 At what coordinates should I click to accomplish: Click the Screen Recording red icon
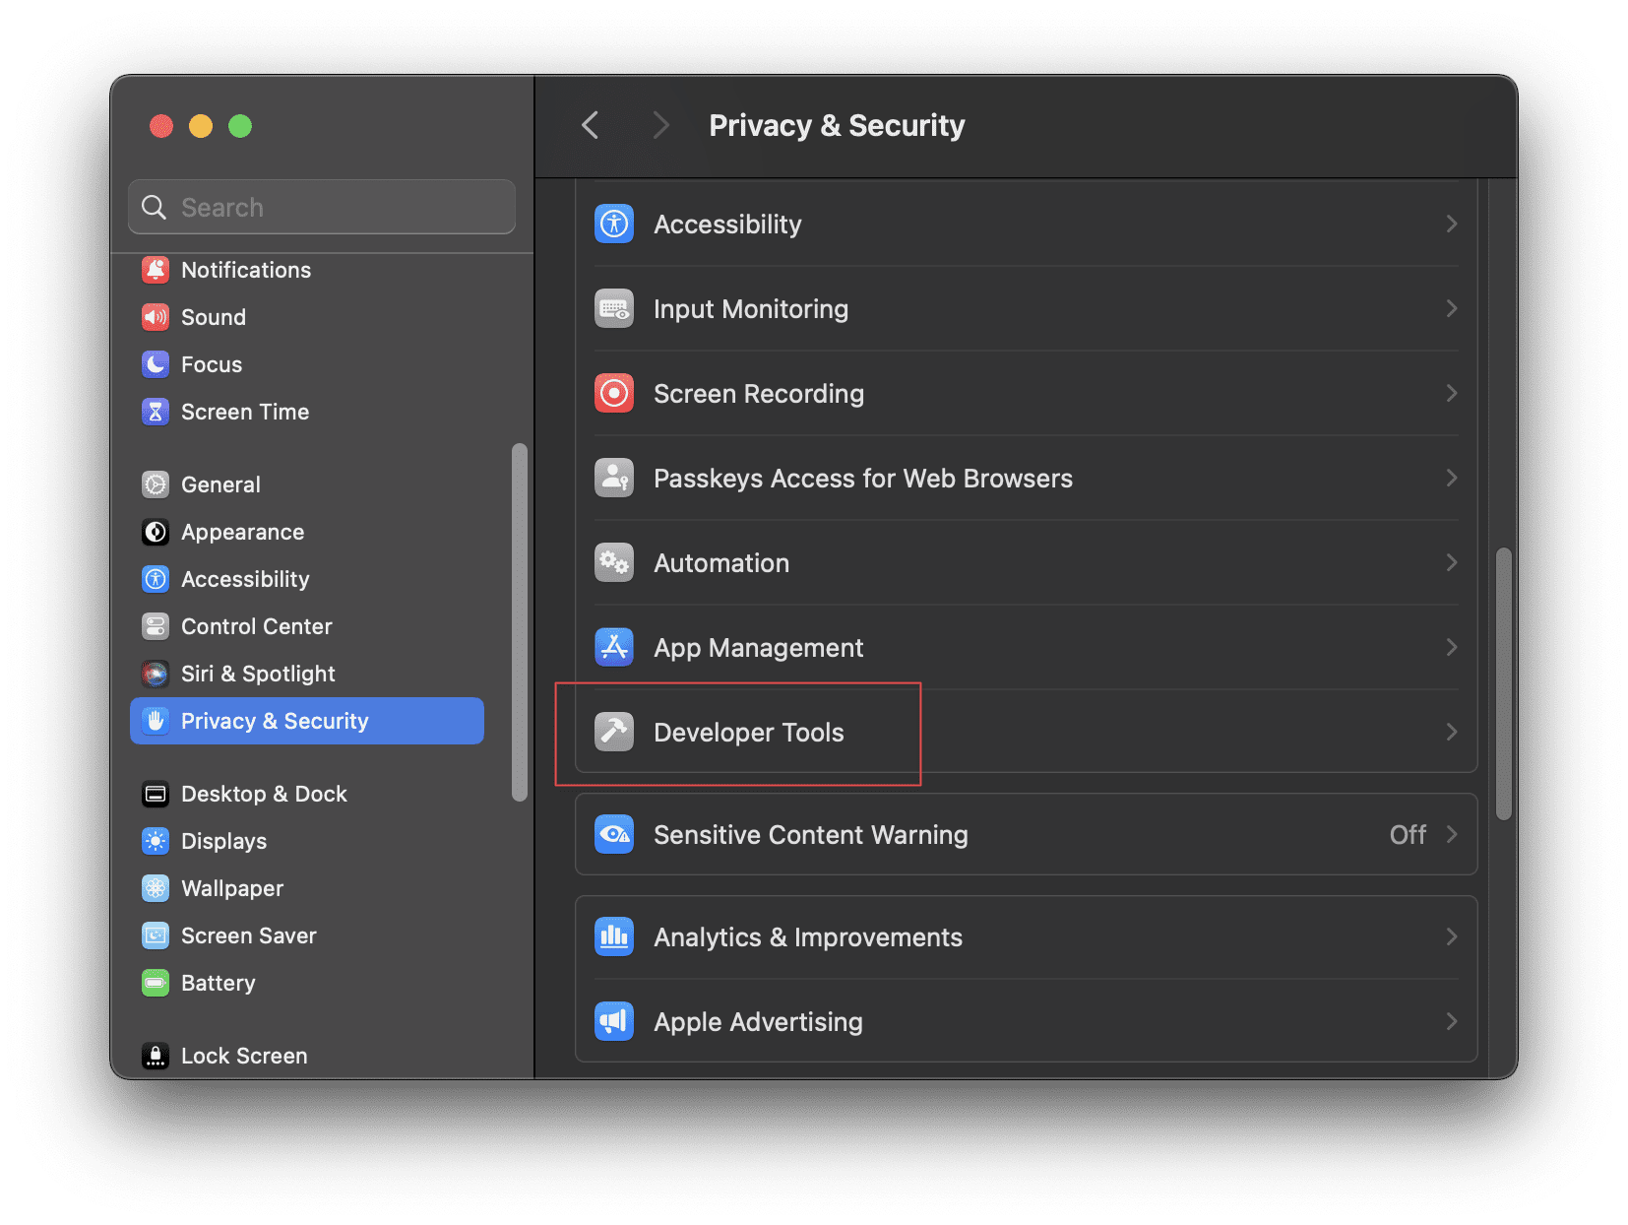pyautogui.click(x=614, y=394)
